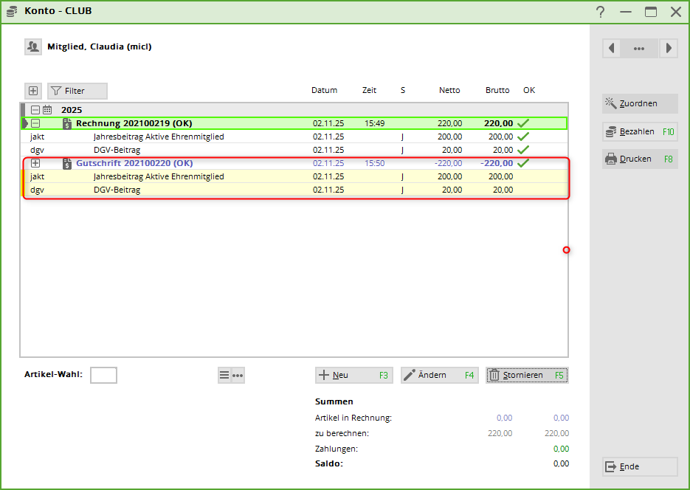Click the member profile icon beside Mitglied, Claudia

click(x=33, y=46)
